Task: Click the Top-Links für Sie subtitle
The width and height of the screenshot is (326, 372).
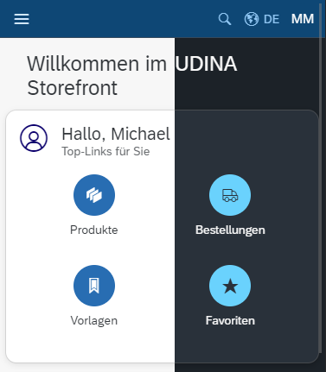Action: (x=105, y=151)
